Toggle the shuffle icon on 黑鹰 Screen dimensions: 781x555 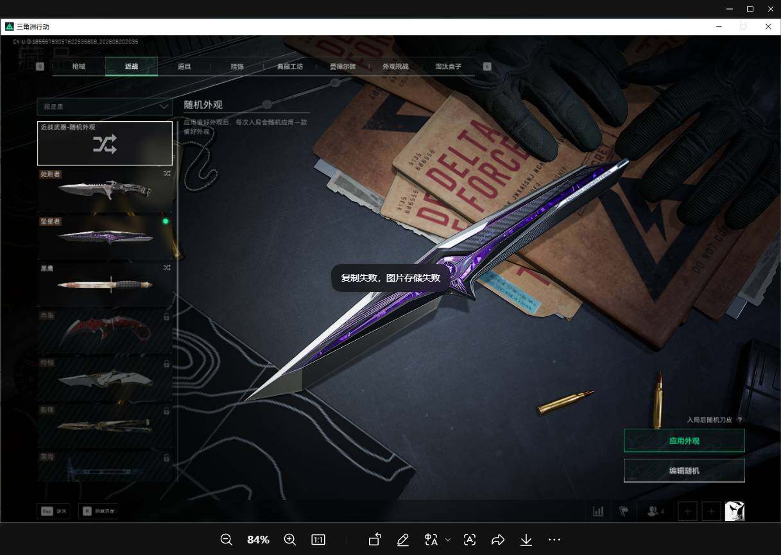pyautogui.click(x=167, y=268)
